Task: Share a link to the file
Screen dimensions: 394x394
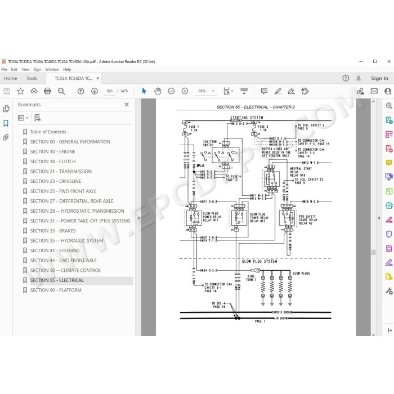Action: pos(361,91)
